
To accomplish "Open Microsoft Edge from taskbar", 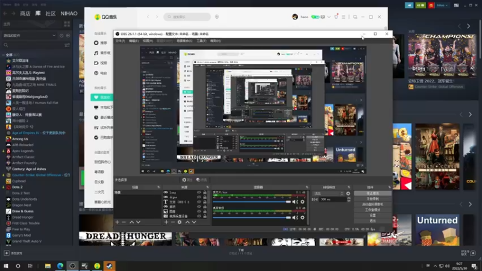I will (x=60, y=266).
